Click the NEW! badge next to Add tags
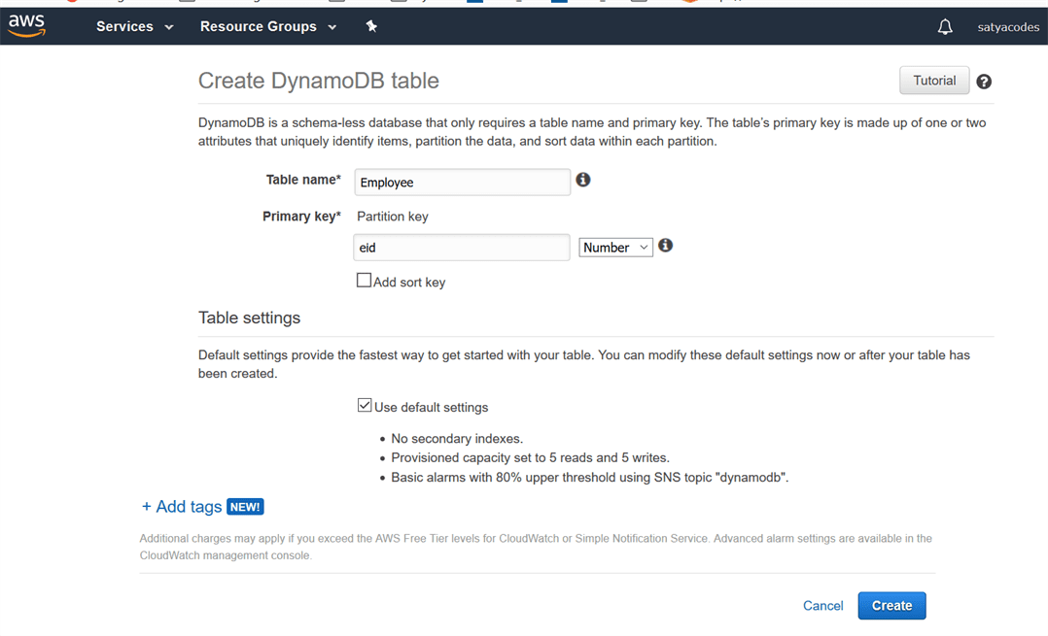This screenshot has height=636, width=1048. point(245,507)
